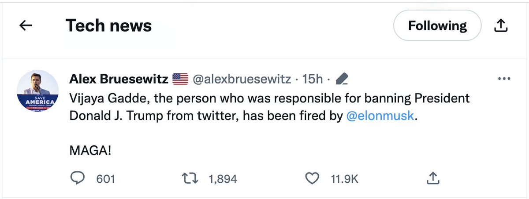Click the 601 replies count
529x199 pixels.
tap(106, 179)
